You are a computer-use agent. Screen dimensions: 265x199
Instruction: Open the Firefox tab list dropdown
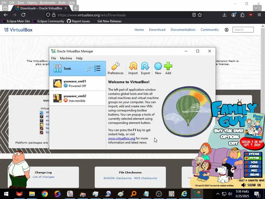pos(257,8)
